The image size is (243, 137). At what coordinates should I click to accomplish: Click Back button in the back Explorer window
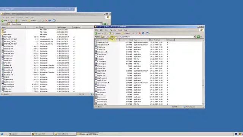coord(4,21)
